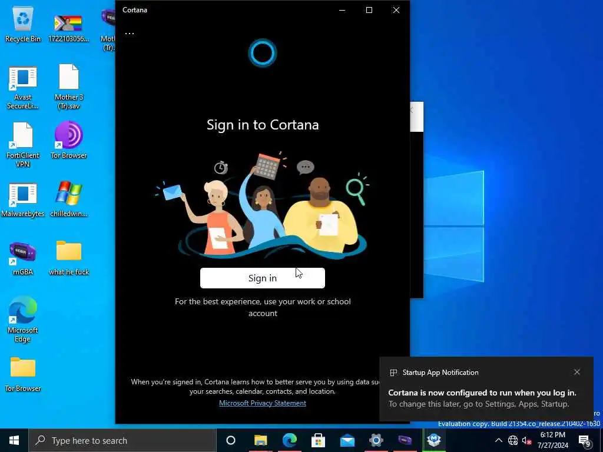Open Microsoft Store from taskbar
Image resolution: width=603 pixels, height=452 pixels.
319,440
